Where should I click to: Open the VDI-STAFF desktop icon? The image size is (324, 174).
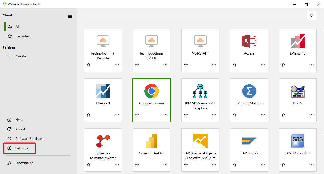200,41
